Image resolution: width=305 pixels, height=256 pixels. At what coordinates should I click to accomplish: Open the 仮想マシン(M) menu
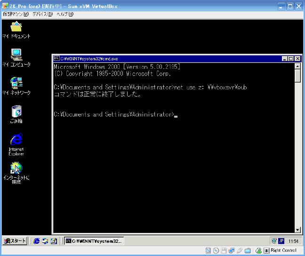tap(16, 14)
